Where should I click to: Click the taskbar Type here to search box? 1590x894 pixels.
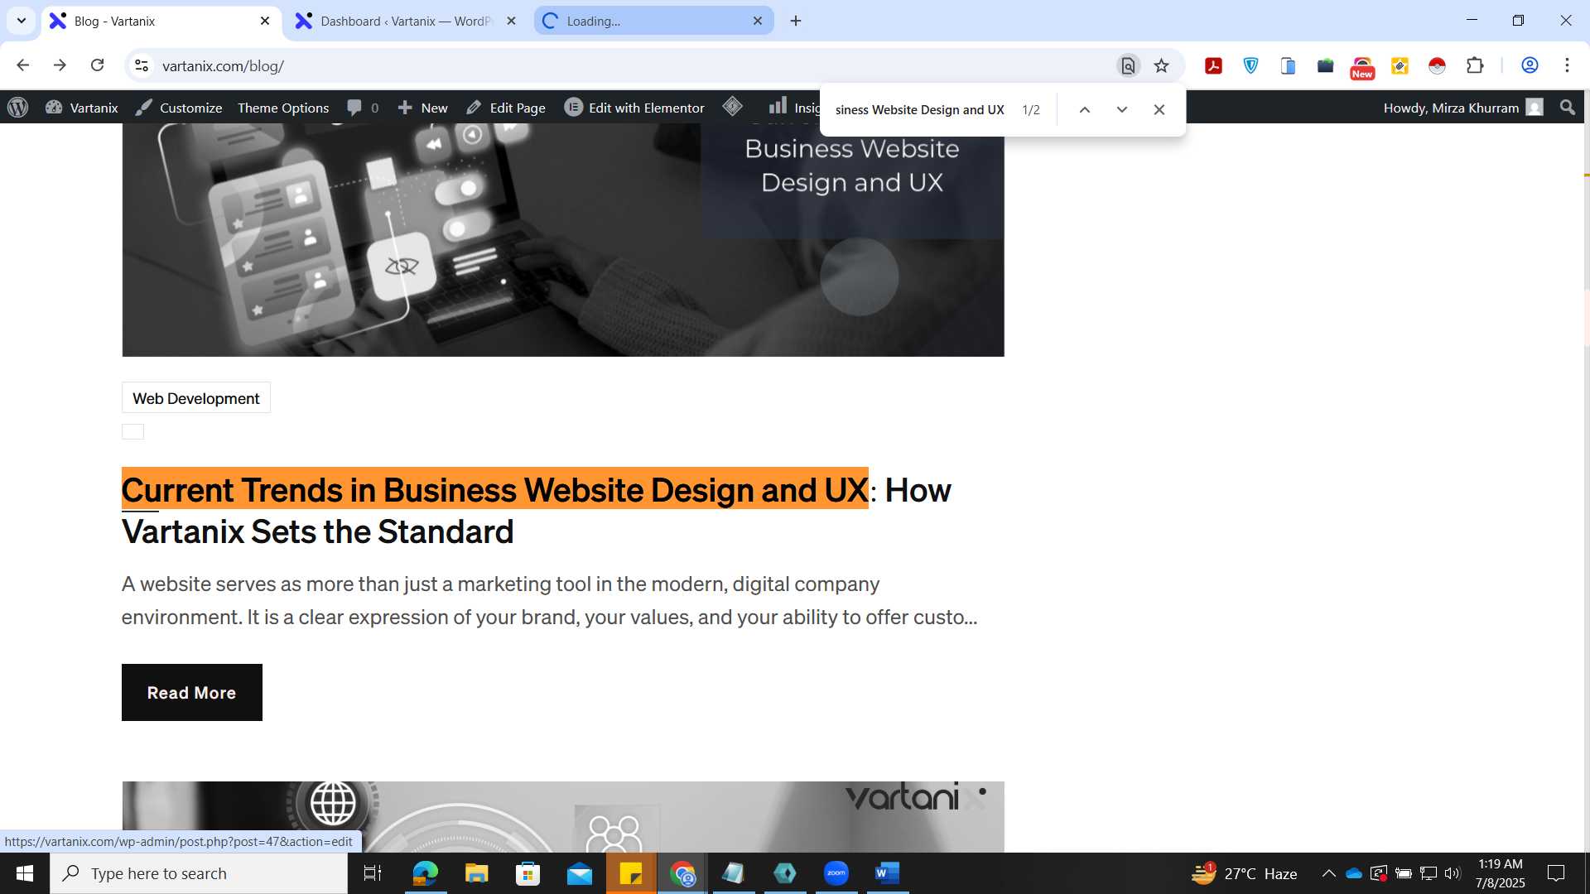199,873
